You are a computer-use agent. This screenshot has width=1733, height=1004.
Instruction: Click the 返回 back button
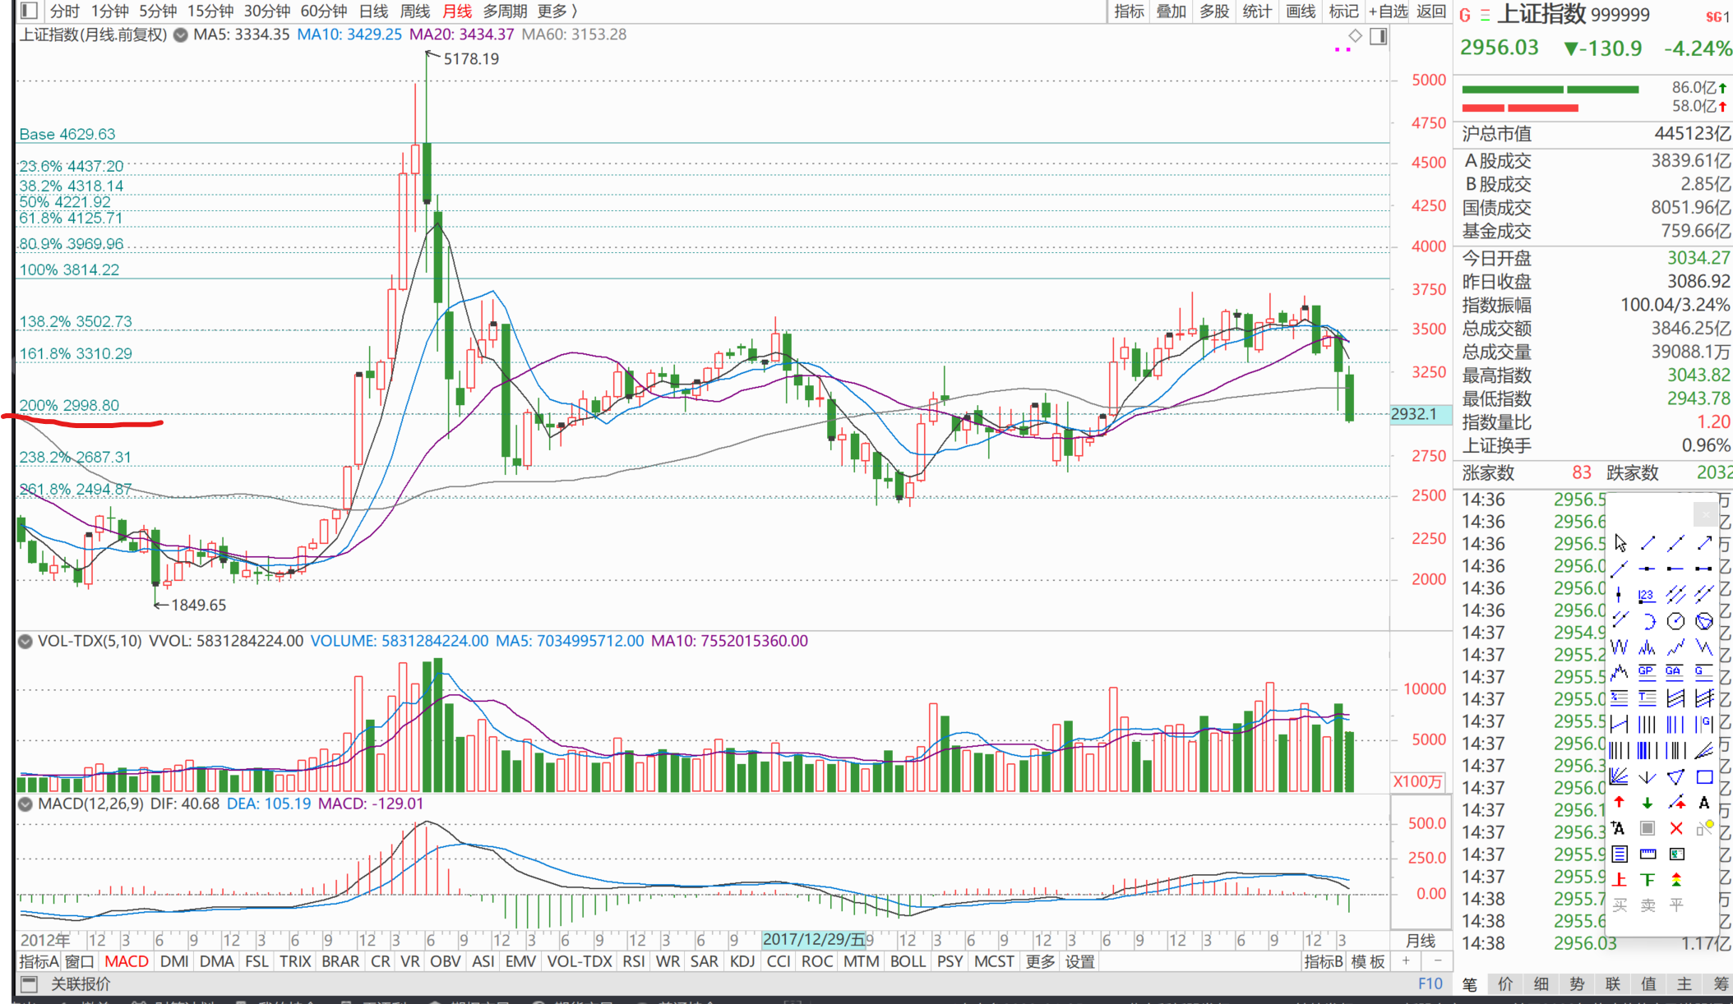click(1431, 11)
